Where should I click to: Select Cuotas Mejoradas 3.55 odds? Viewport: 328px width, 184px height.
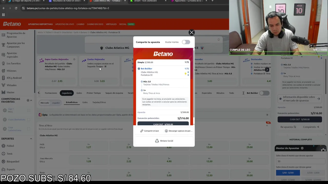click(99, 81)
